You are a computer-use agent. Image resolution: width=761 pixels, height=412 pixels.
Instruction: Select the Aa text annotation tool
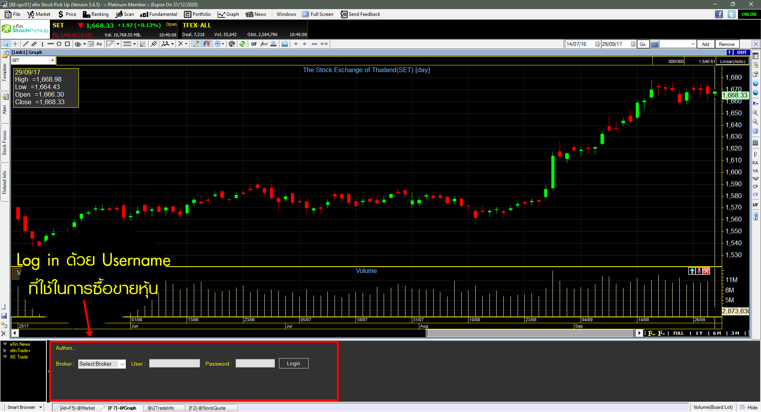[x=99, y=44]
